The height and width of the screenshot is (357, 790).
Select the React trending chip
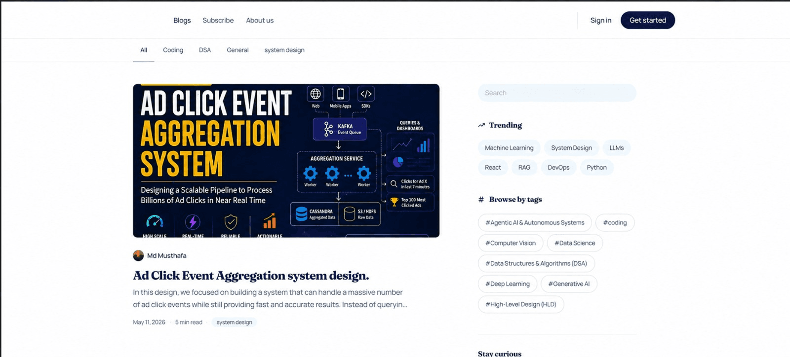(x=493, y=168)
